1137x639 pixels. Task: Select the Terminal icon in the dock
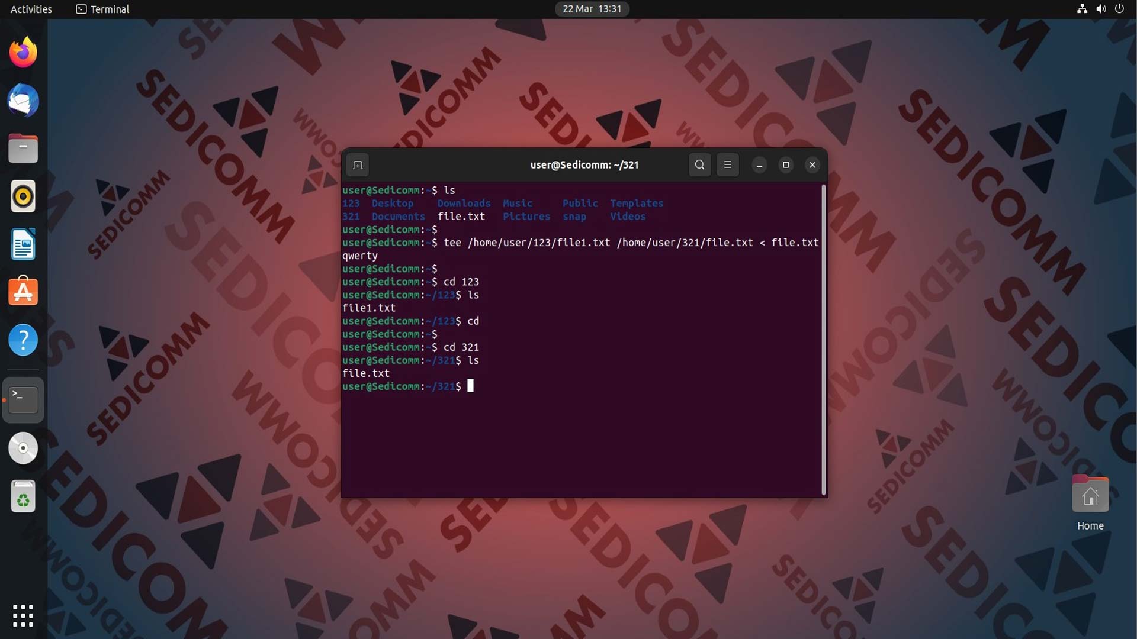pyautogui.click(x=23, y=400)
